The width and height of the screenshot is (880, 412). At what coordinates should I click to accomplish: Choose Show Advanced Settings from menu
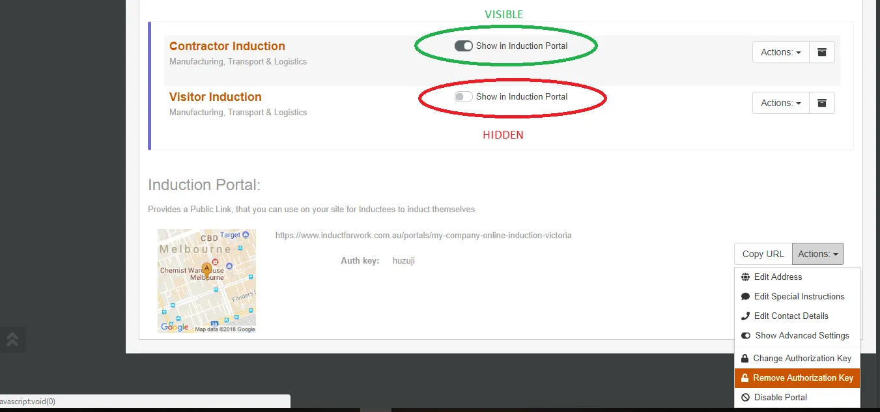pos(802,336)
